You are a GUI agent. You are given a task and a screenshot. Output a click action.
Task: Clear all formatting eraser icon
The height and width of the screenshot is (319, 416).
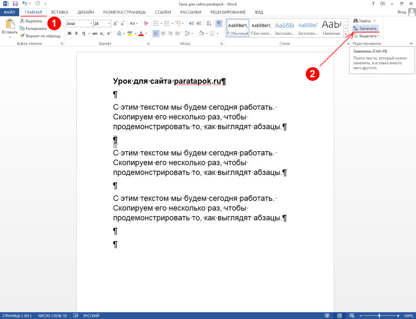coord(146,23)
